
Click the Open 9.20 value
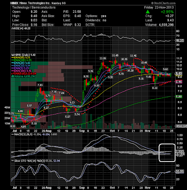(x=34, y=12)
